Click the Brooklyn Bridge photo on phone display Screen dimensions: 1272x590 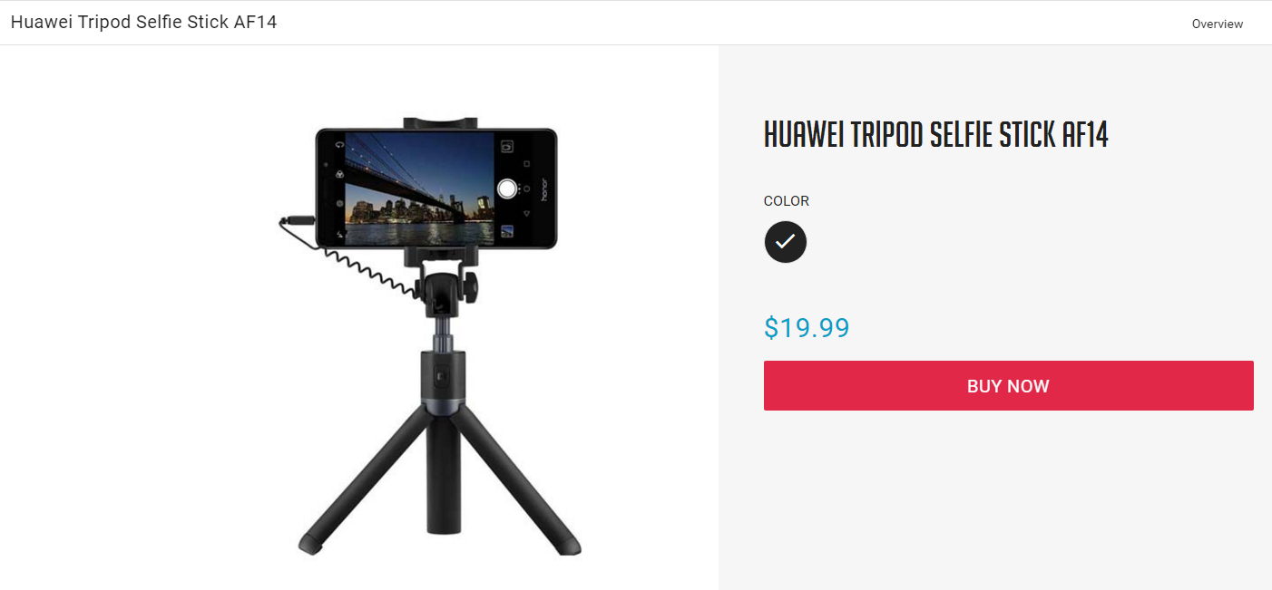pos(420,189)
